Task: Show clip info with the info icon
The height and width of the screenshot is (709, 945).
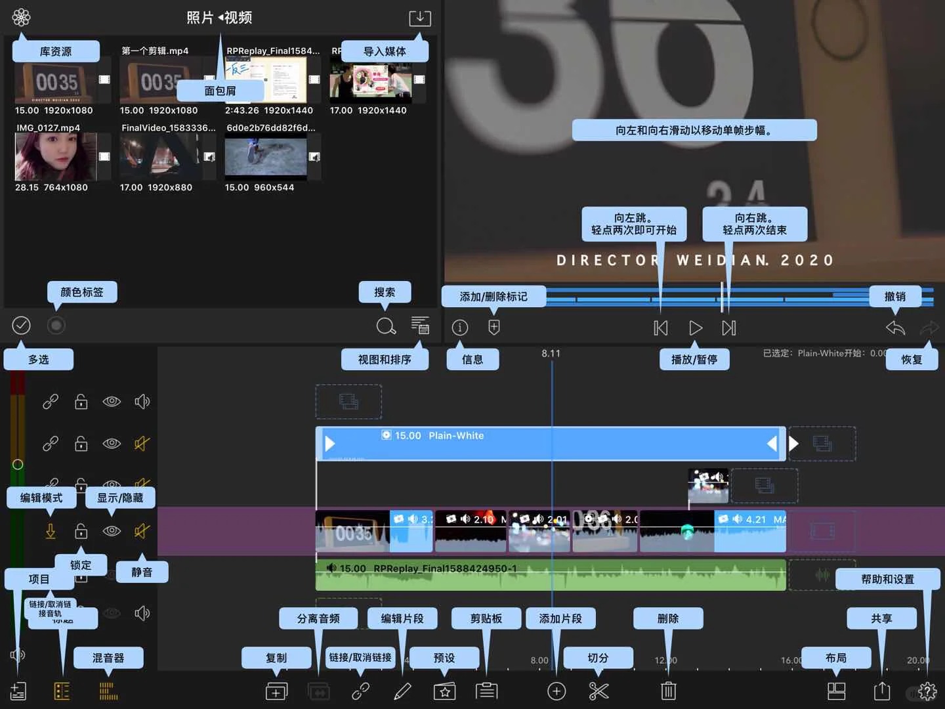Action: point(460,327)
